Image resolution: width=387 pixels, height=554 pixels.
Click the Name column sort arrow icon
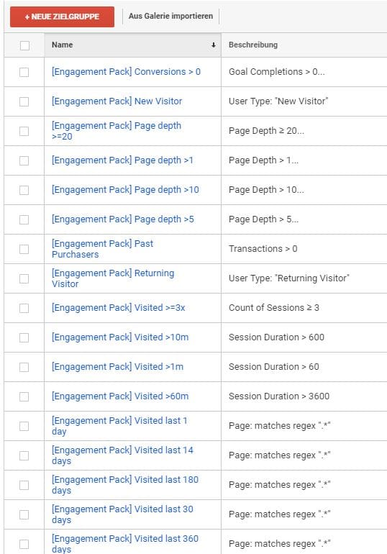213,45
